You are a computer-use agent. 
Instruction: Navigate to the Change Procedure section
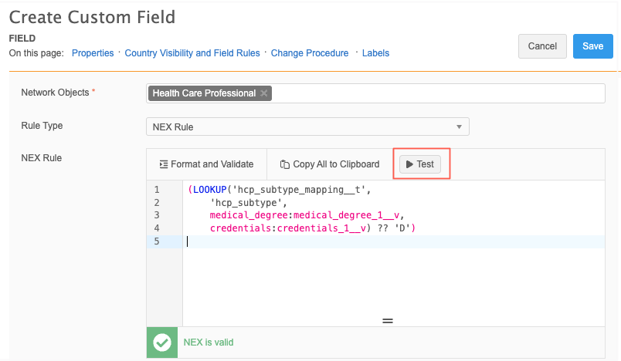309,53
